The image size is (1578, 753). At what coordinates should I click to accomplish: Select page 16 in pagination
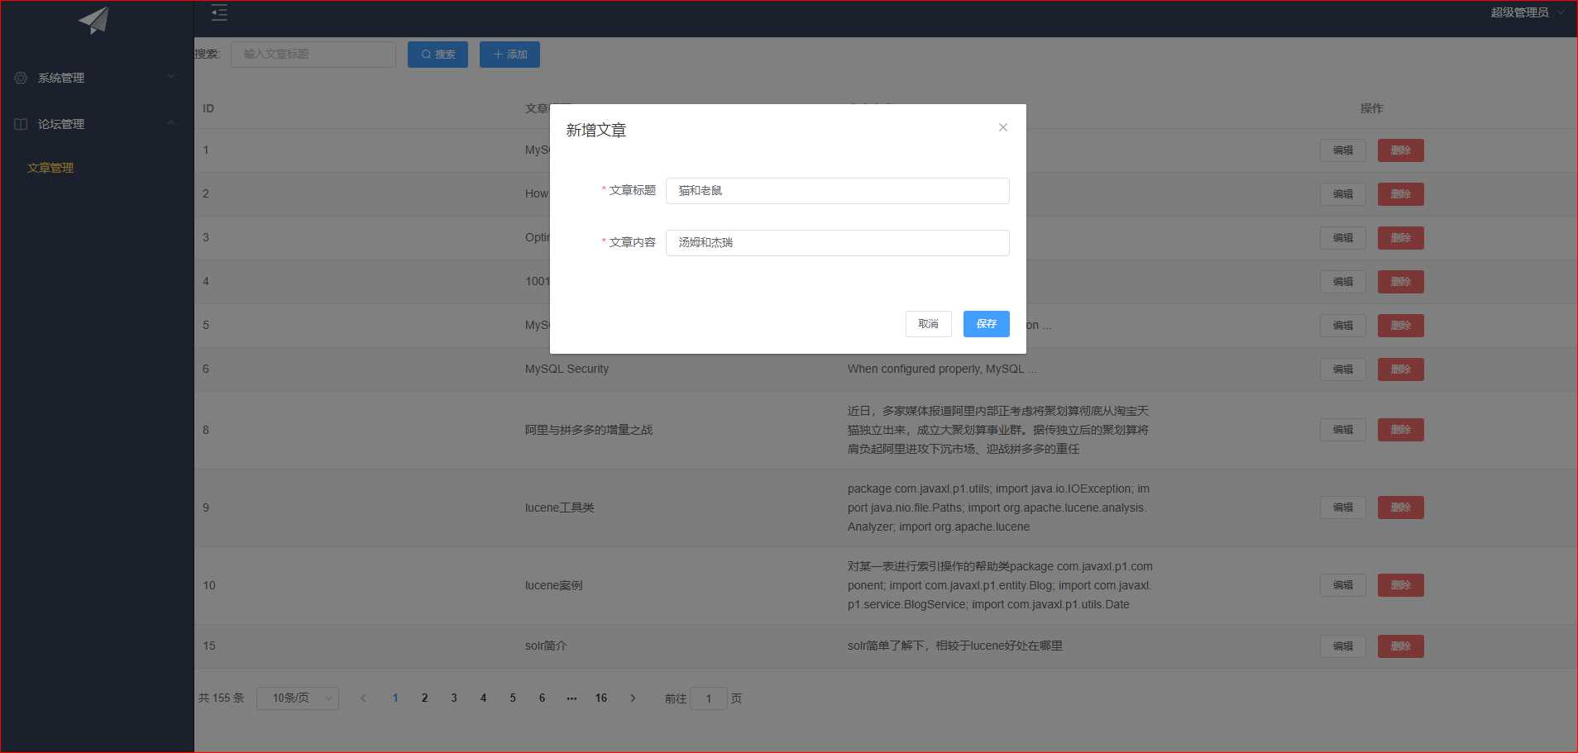pyautogui.click(x=601, y=698)
